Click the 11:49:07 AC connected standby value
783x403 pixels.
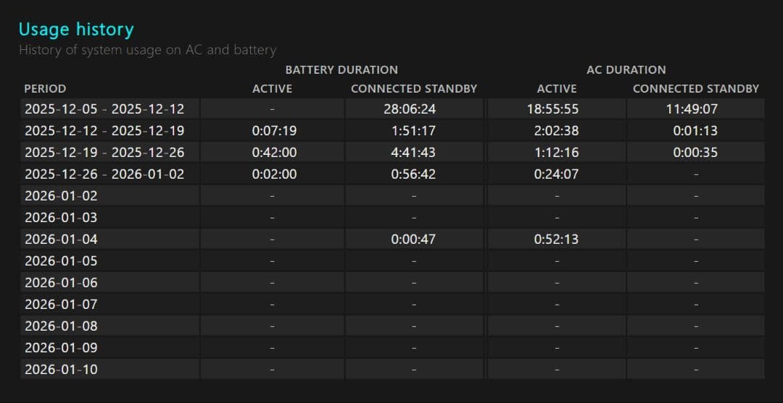(x=695, y=109)
